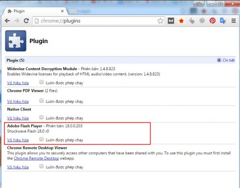Enable always allowed for Widevine module
Viewport: 240px width, 188px height.
pyautogui.click(x=41, y=83)
